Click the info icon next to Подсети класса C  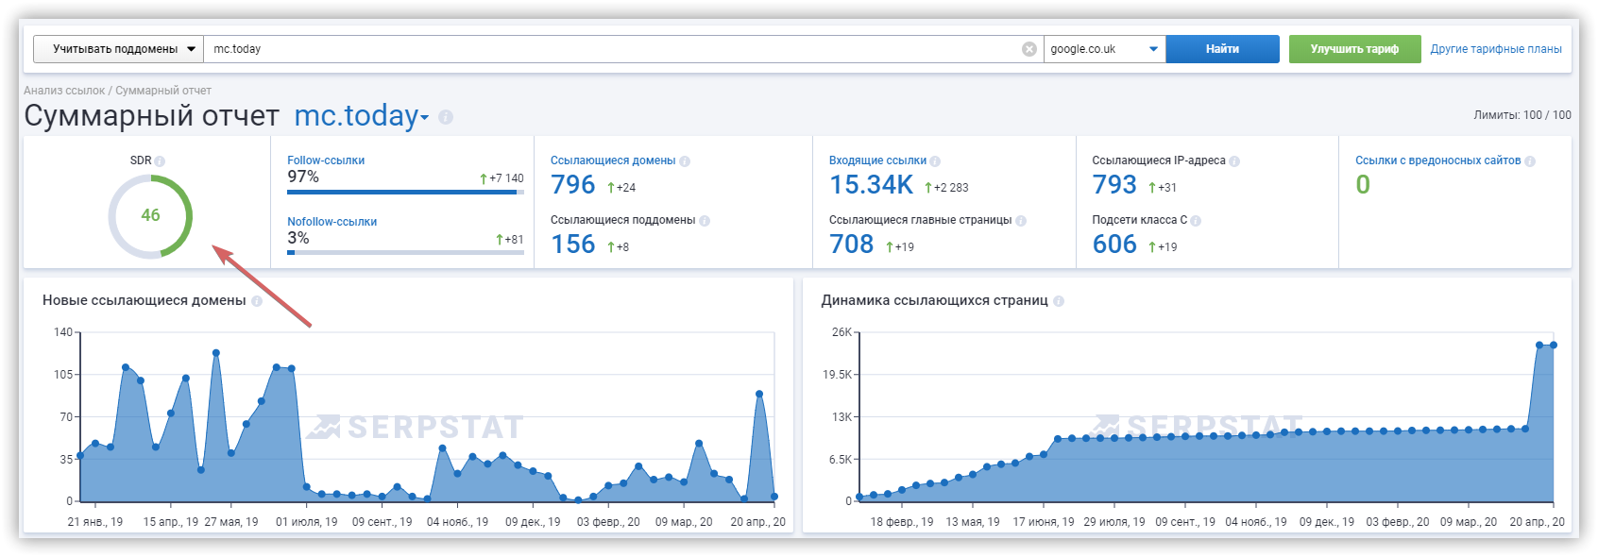[1196, 221]
